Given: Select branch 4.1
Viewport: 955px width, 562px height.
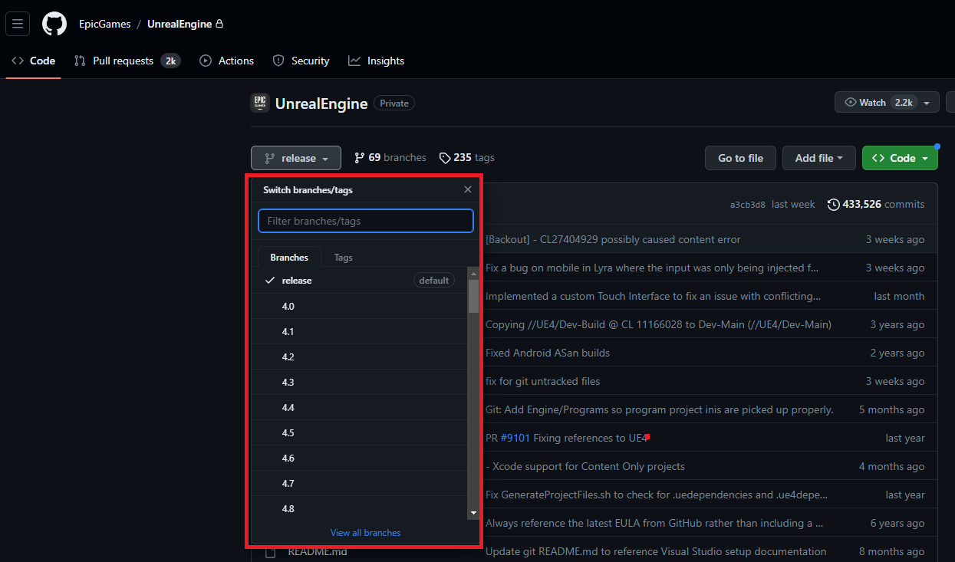Looking at the screenshot, I should point(360,331).
